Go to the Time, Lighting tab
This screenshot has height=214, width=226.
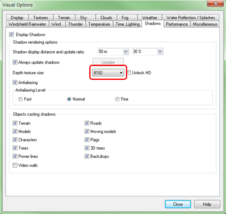[128, 24]
